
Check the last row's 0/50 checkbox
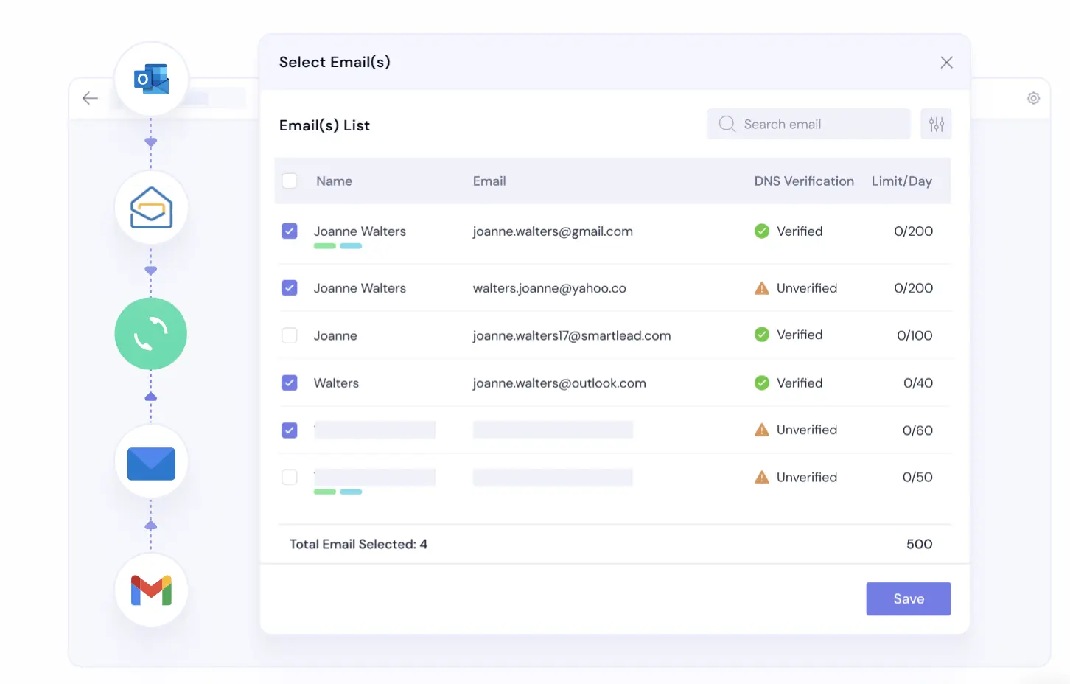click(290, 478)
